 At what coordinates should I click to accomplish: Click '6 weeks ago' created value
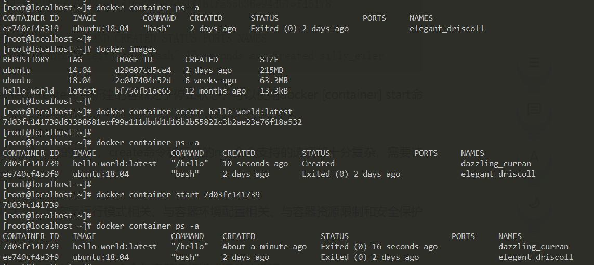click(x=210, y=81)
